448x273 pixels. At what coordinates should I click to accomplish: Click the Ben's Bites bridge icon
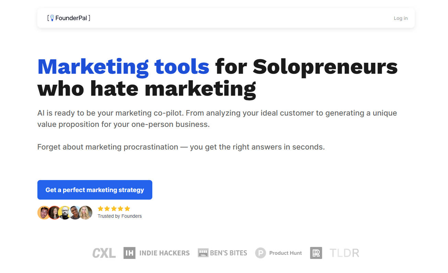coord(203,253)
